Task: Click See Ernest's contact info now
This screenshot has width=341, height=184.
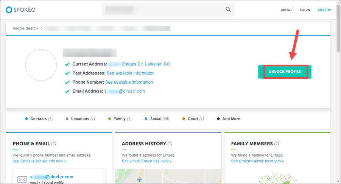Action: point(39,161)
